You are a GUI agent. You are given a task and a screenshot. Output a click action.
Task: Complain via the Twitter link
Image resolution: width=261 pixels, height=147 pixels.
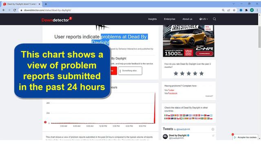click(171, 90)
